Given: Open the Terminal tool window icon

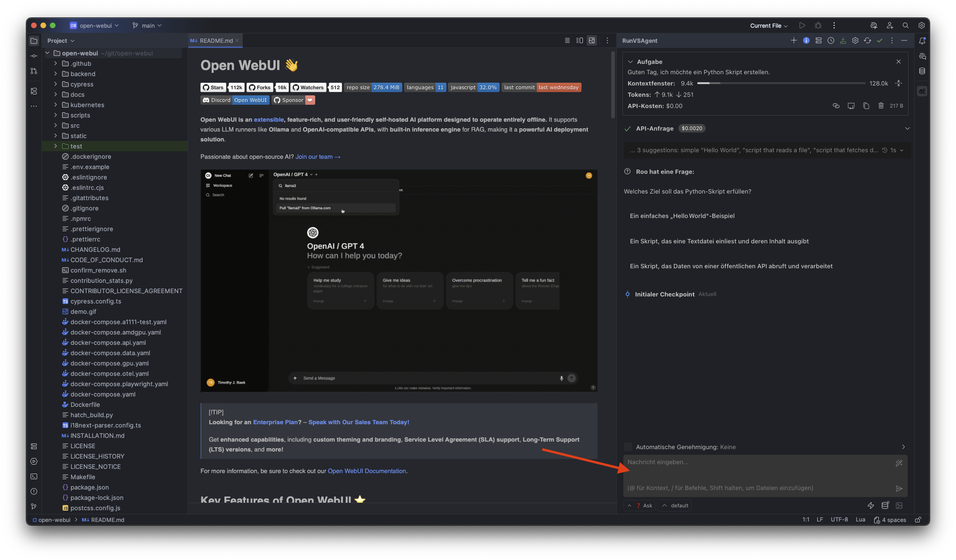Looking at the screenshot, I should click(34, 476).
